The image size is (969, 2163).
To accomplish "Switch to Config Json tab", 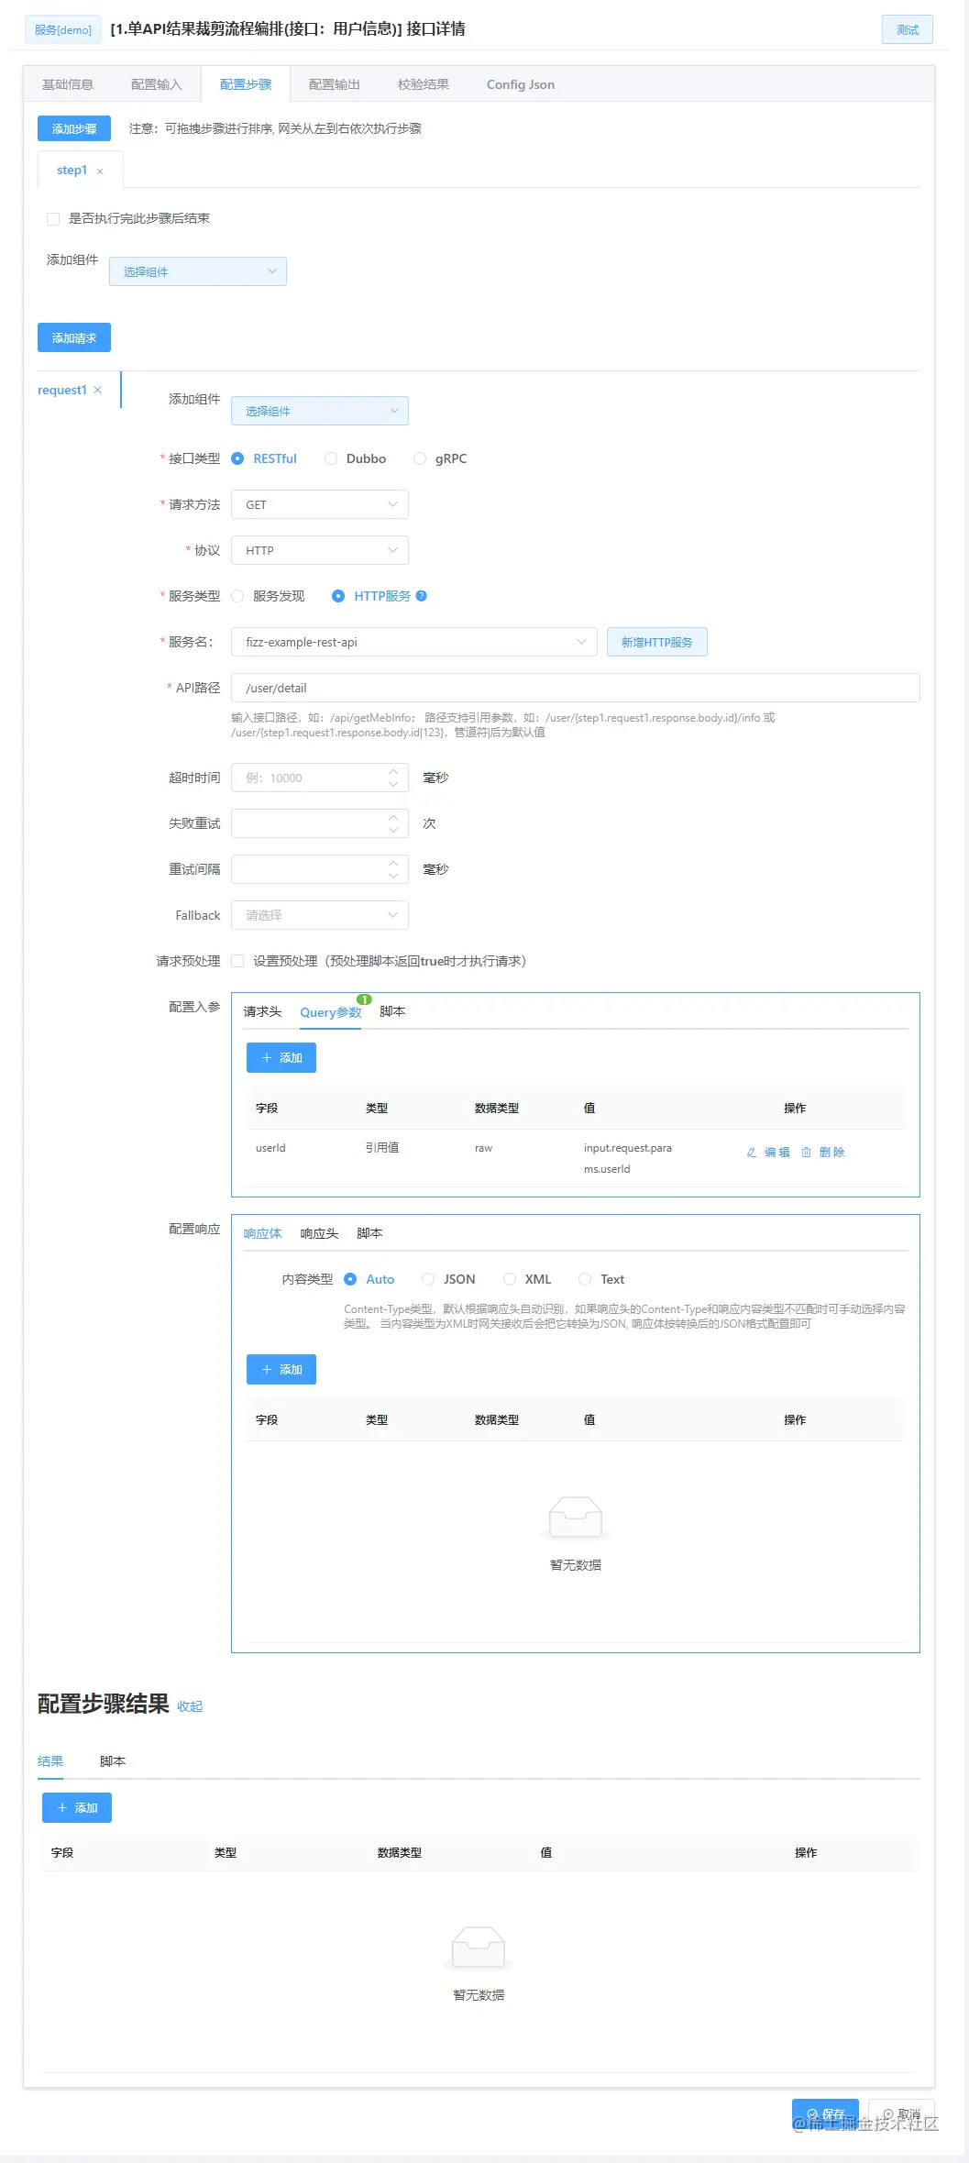I will [521, 84].
